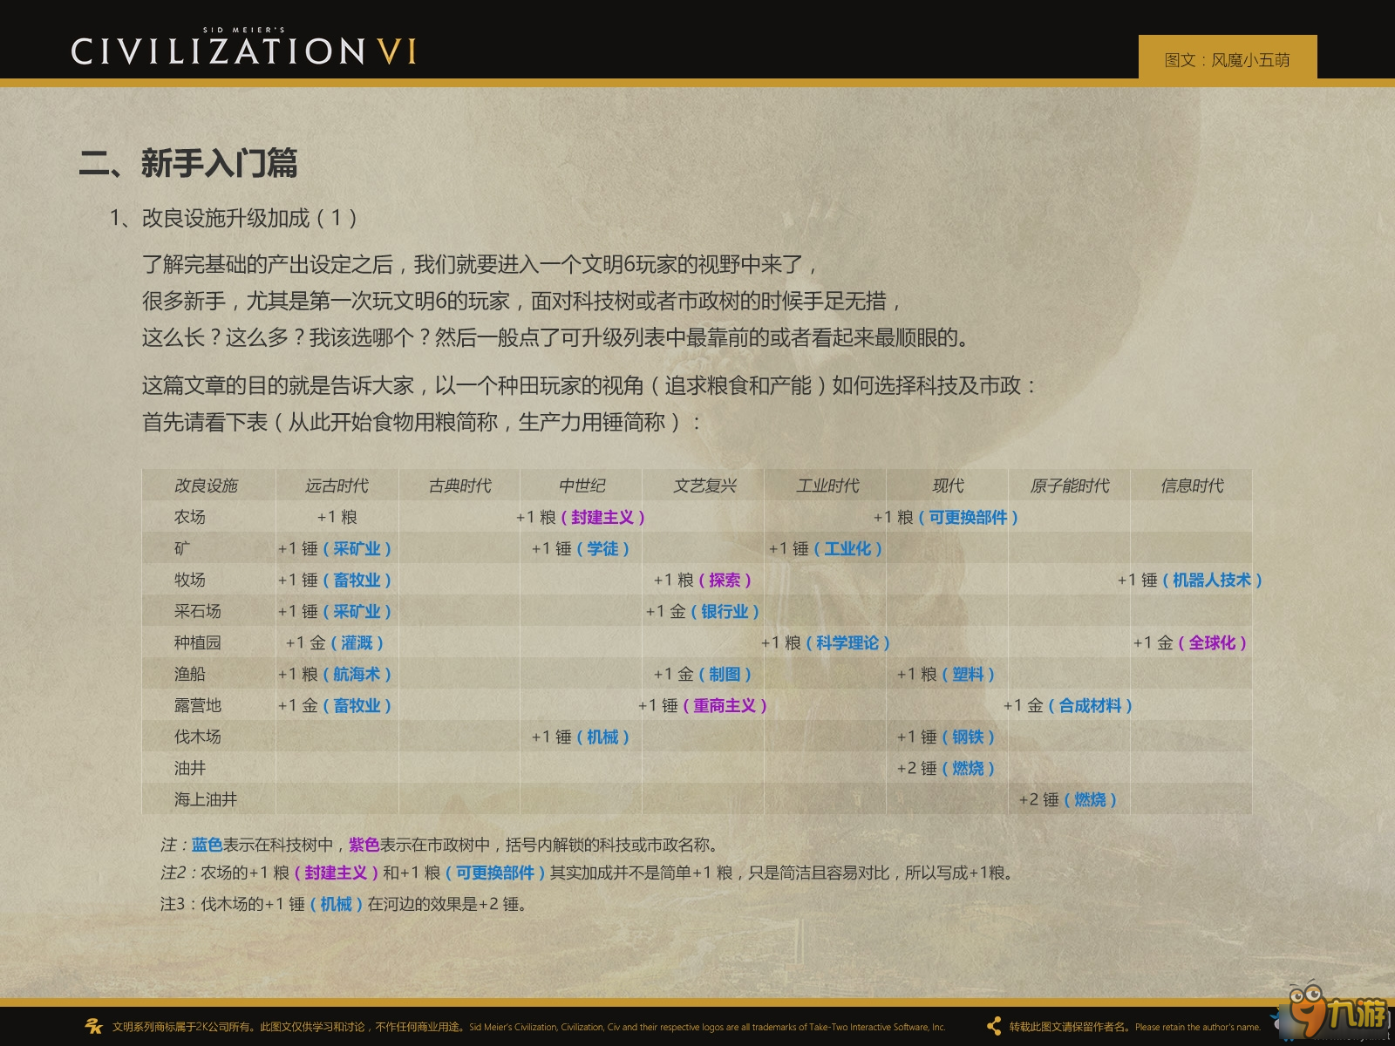
Task: Select the line starting 首先请看下表
Action: [422, 422]
